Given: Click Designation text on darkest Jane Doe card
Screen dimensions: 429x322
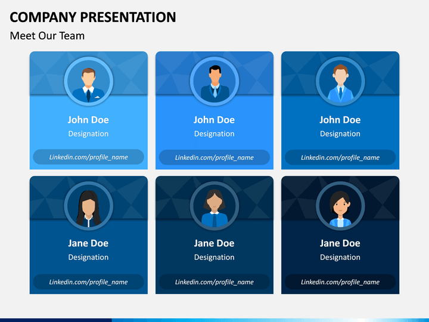Looking at the screenshot, I should point(340,258).
